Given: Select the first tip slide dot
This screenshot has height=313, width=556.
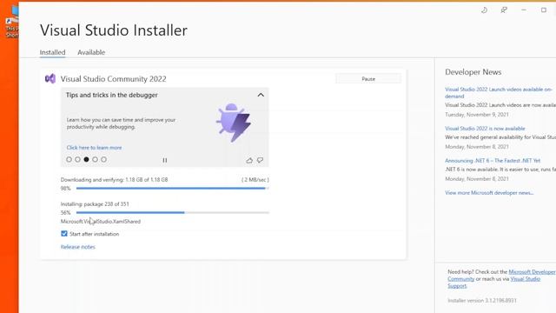Looking at the screenshot, I should [x=69, y=160].
